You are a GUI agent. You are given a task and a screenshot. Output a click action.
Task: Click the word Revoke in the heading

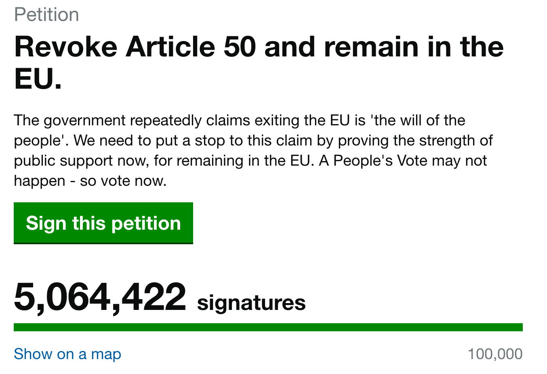[x=66, y=47]
